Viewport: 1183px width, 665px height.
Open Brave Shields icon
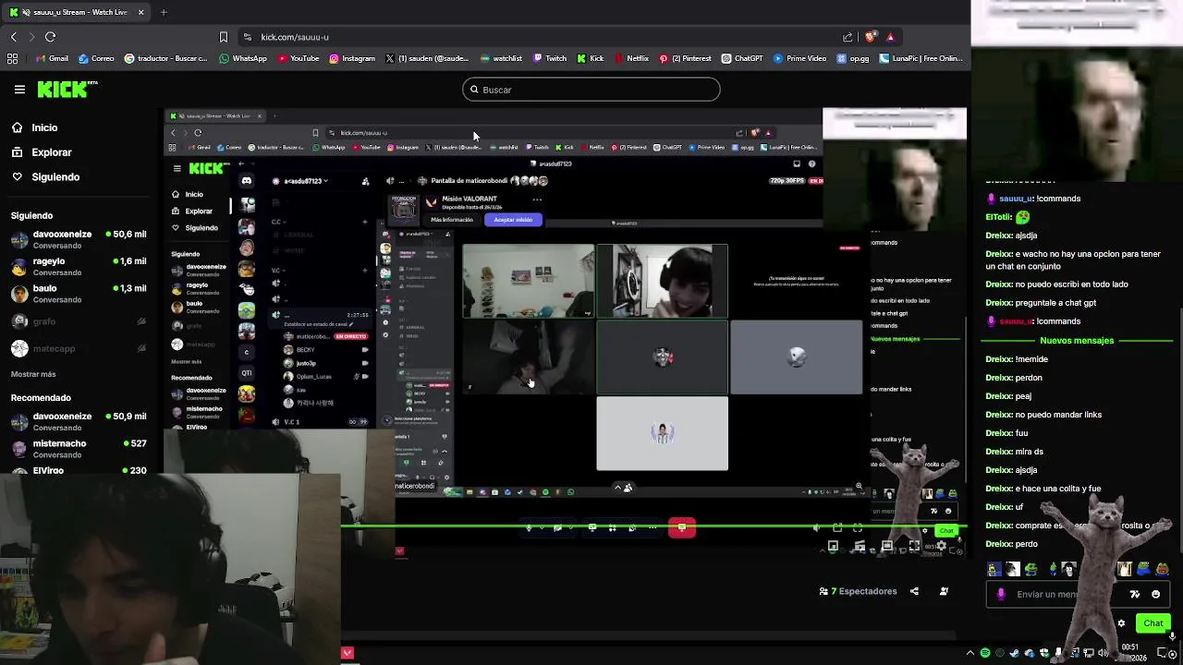tap(870, 37)
